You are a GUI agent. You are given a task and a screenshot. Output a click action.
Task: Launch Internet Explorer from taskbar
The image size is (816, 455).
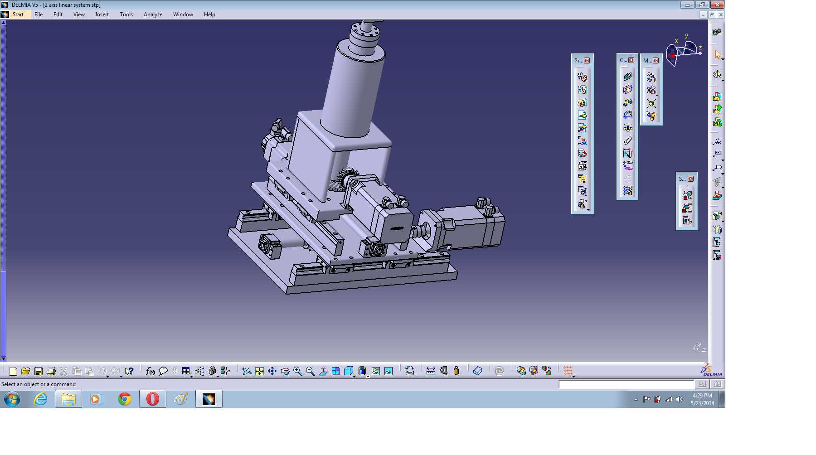tap(41, 399)
